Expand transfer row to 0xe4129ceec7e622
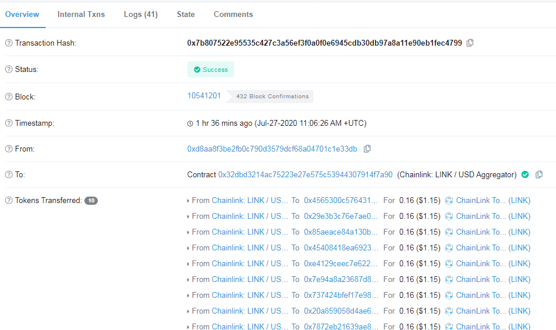 [188, 264]
